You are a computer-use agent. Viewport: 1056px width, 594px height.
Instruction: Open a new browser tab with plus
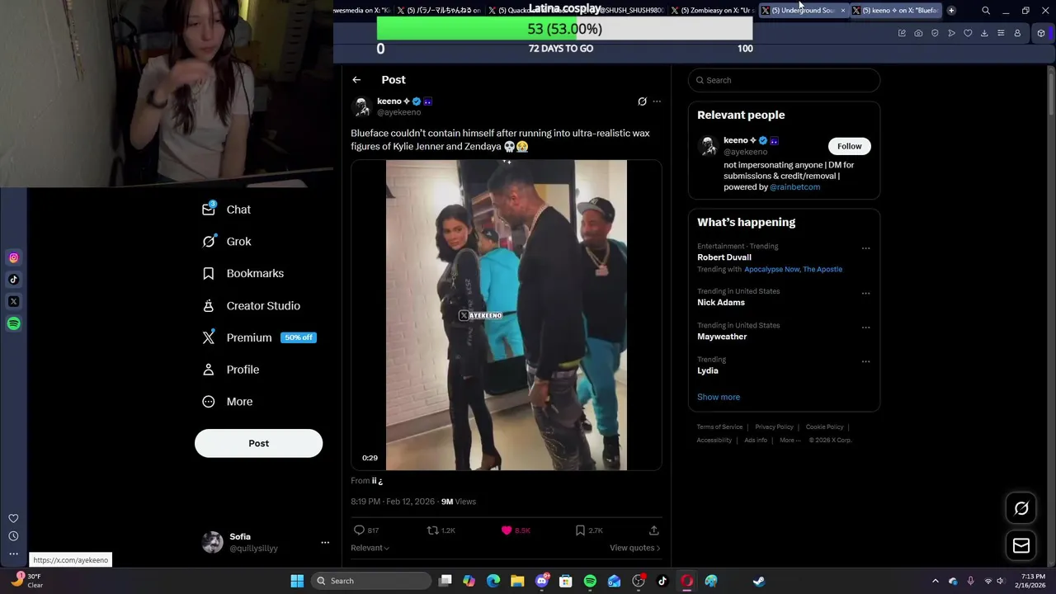(951, 11)
